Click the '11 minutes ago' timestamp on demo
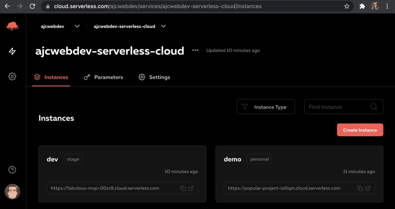Image resolution: width=395 pixels, height=209 pixels. (359, 172)
